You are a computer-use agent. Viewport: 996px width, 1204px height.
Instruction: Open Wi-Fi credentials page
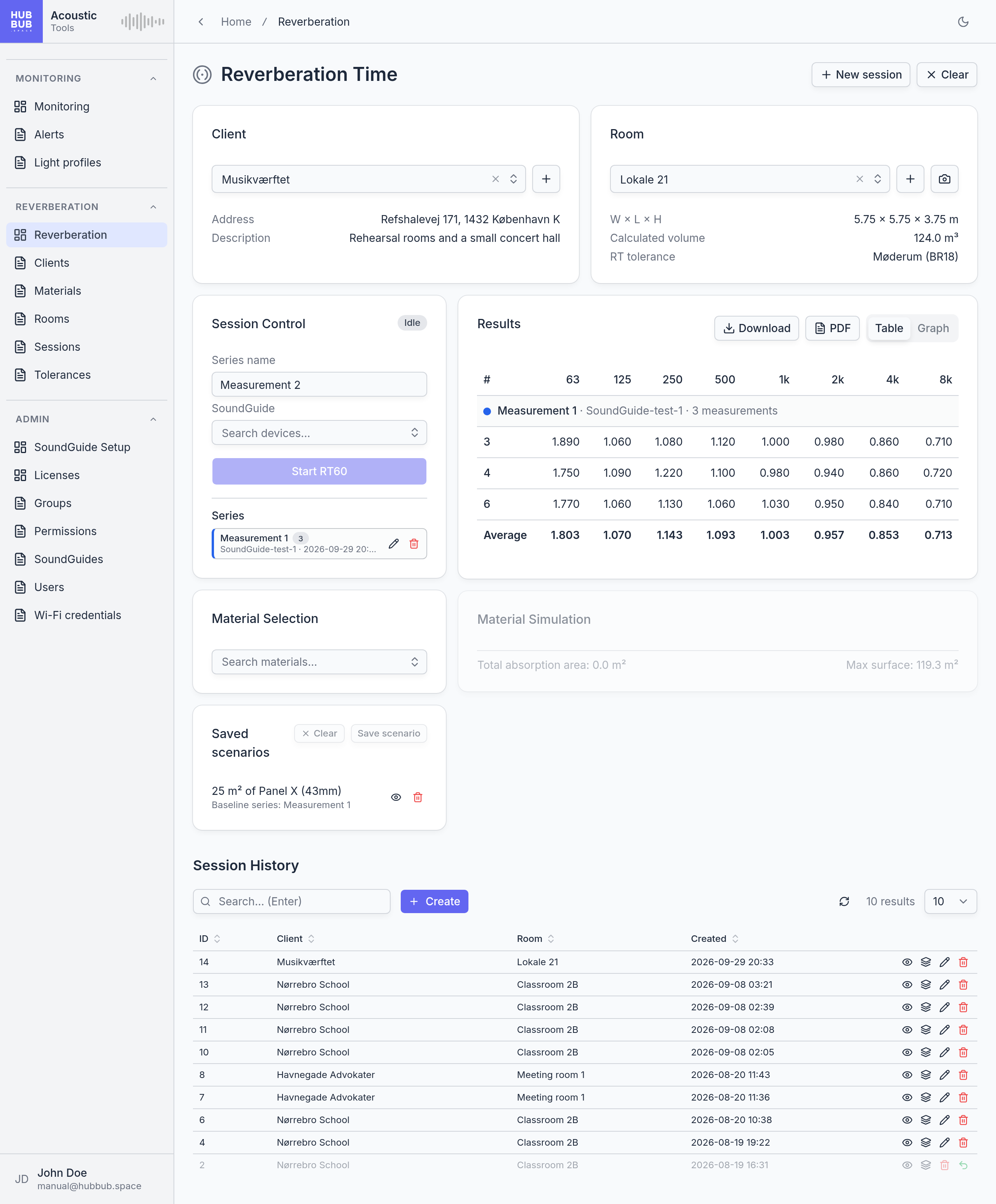87,615
